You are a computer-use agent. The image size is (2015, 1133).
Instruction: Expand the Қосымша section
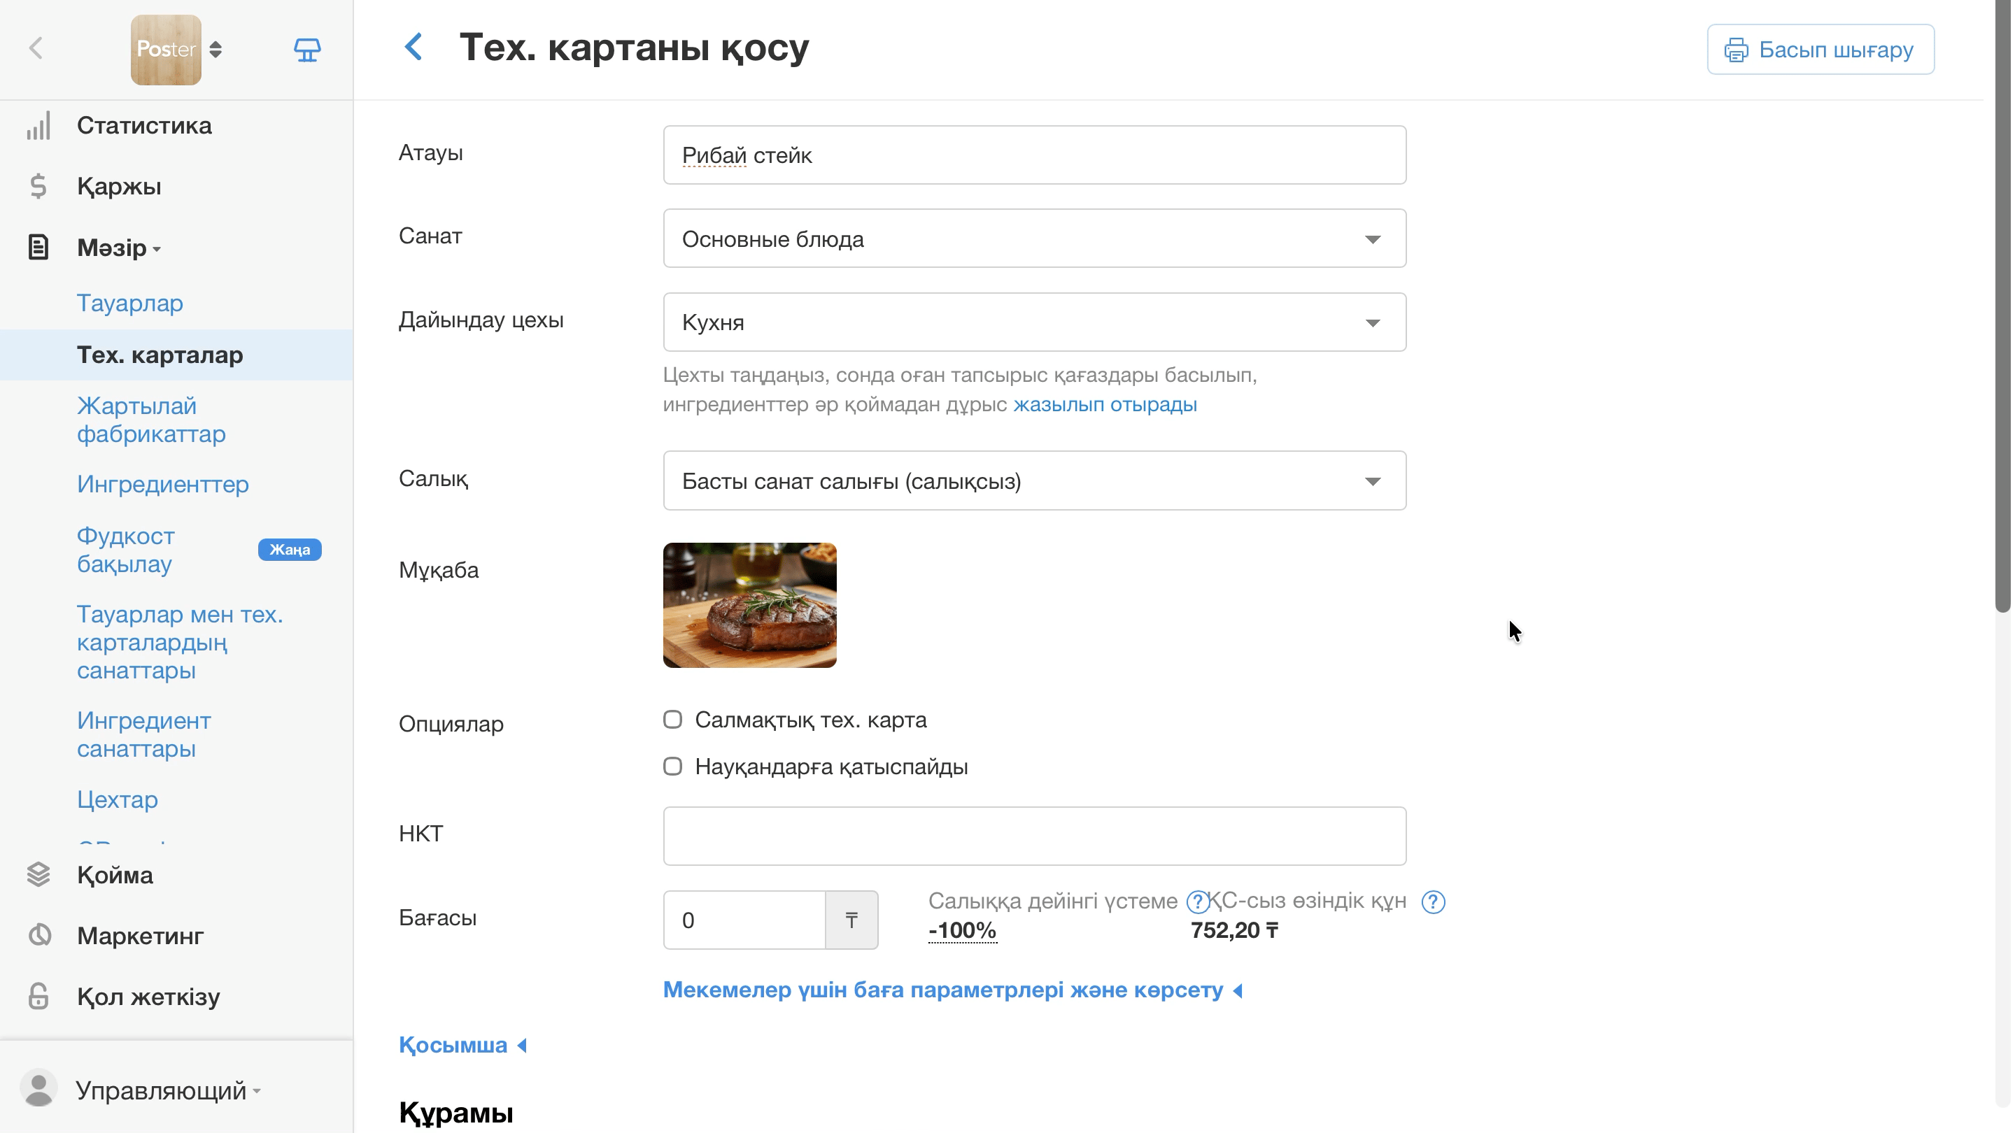pyautogui.click(x=463, y=1045)
